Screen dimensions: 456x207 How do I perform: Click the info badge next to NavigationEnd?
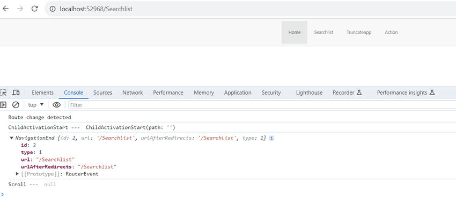tap(271, 139)
